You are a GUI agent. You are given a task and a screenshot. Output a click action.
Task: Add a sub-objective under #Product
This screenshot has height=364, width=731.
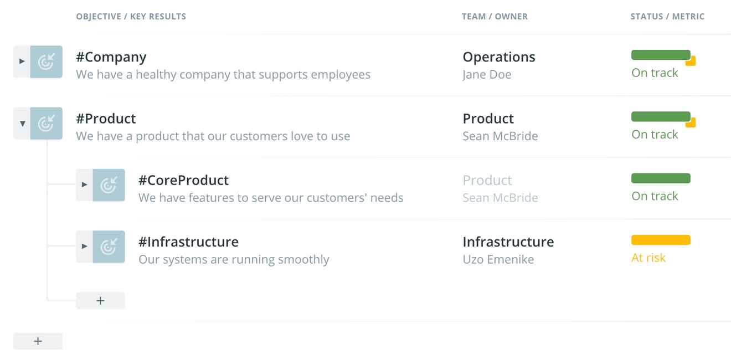pyautogui.click(x=100, y=300)
